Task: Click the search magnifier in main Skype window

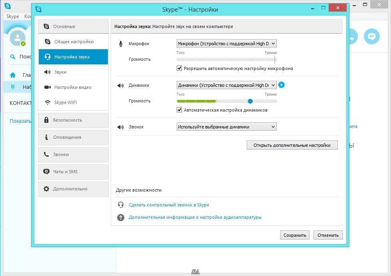Action: point(12,57)
